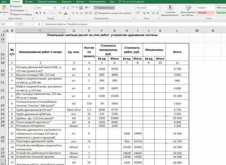Click the Что вы хотите сделать search box
226x165 pixels.
click(x=132, y=1)
